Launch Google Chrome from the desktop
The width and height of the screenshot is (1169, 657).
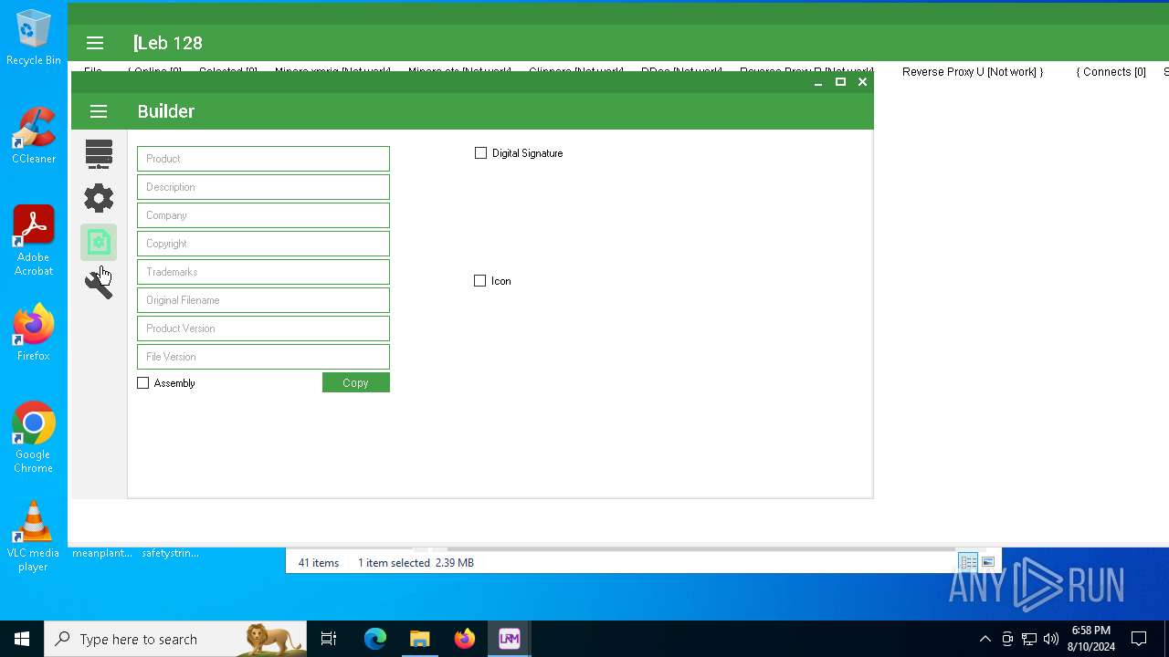pyautogui.click(x=34, y=438)
